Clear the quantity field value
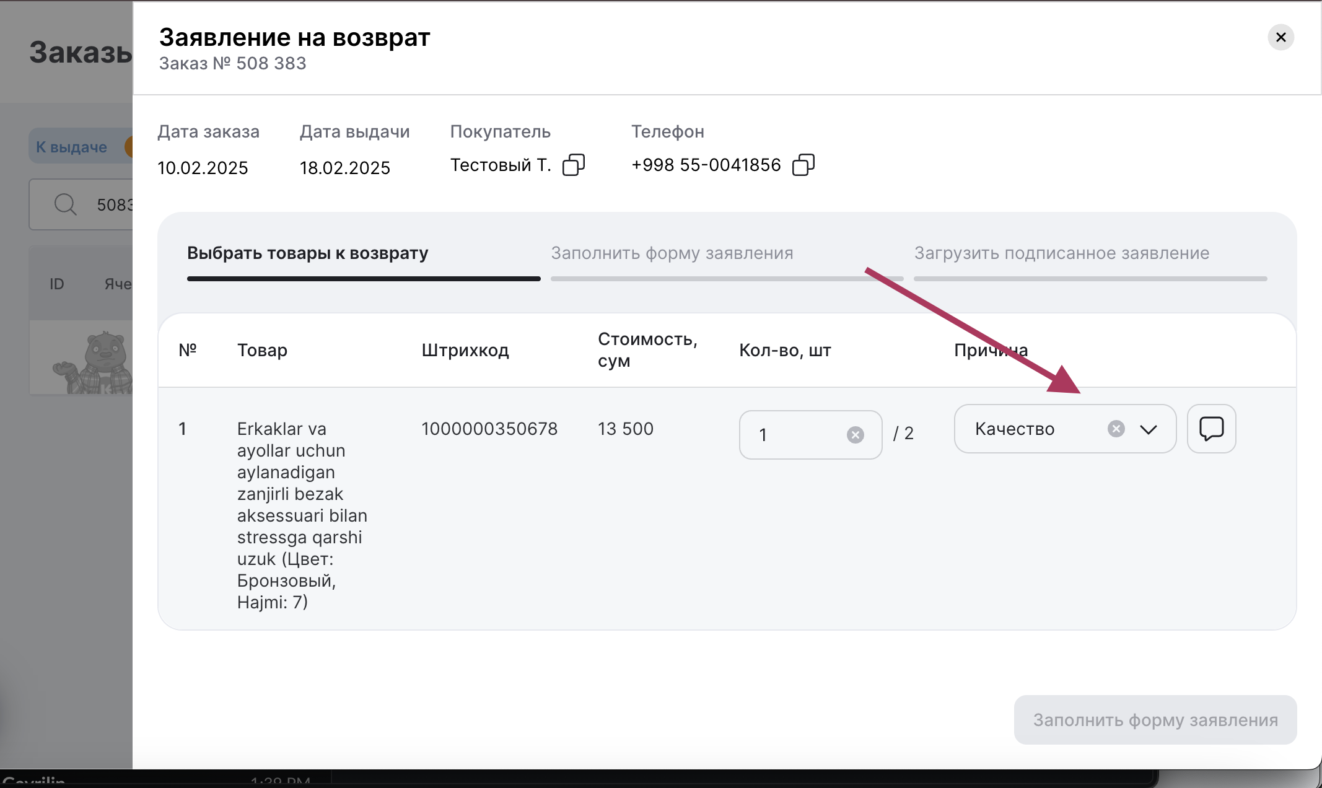Image resolution: width=1322 pixels, height=788 pixels. coord(855,435)
